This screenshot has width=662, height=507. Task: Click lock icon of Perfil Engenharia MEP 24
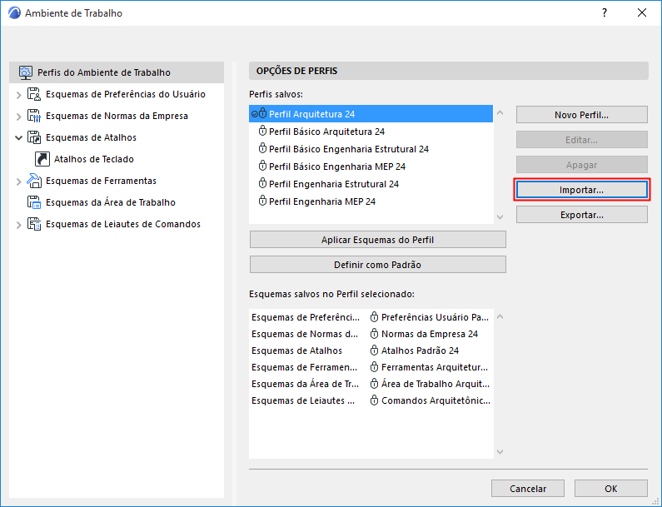[262, 201]
